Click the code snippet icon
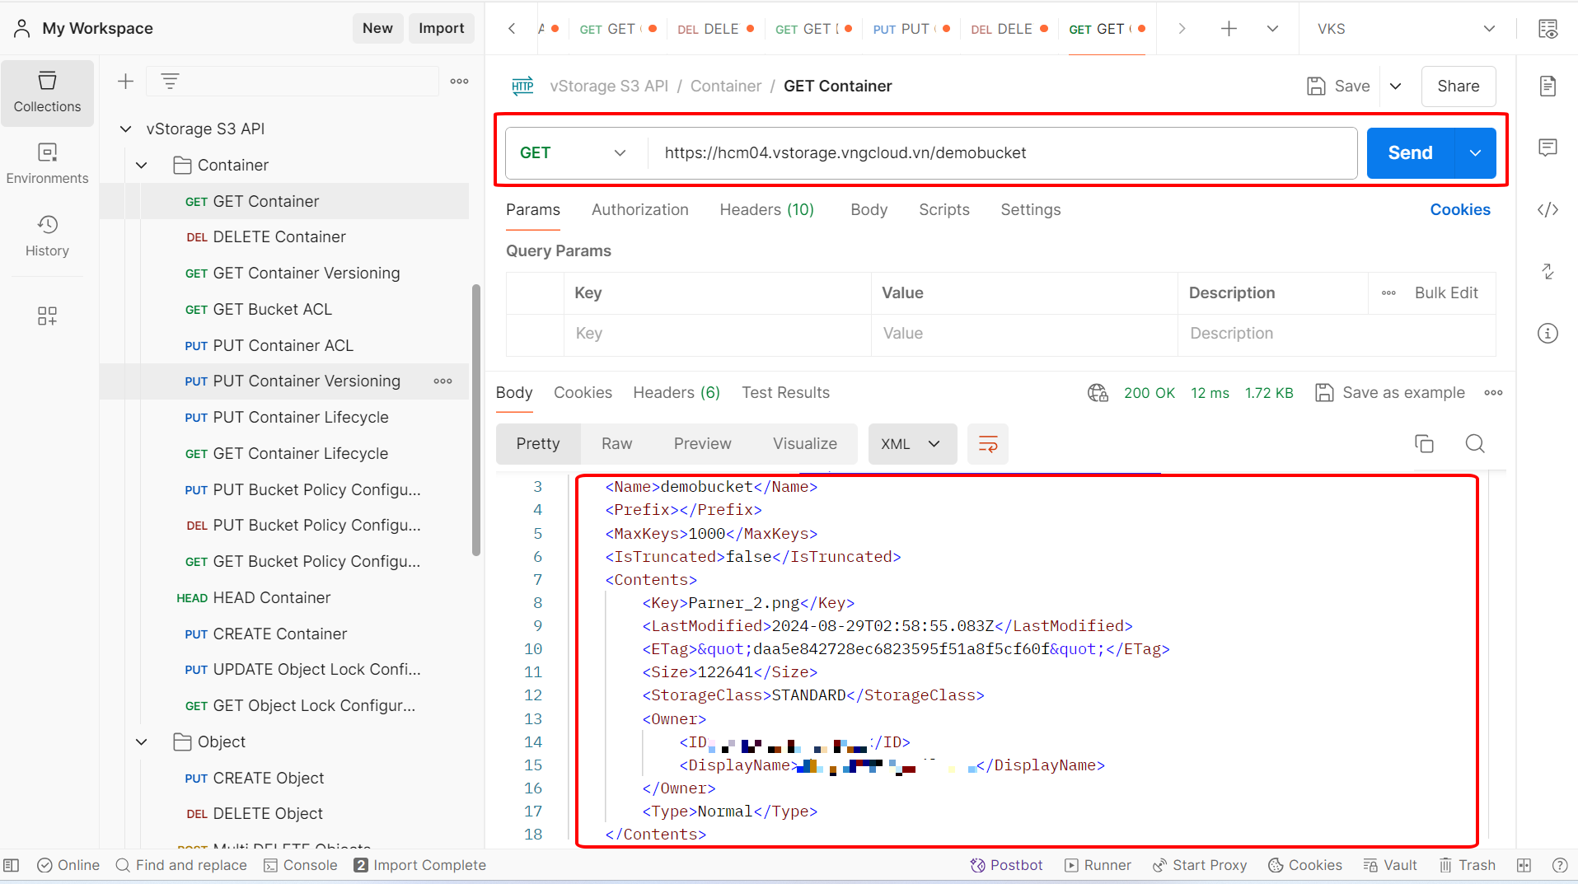Viewport: 1578px width, 884px height. (x=1548, y=210)
